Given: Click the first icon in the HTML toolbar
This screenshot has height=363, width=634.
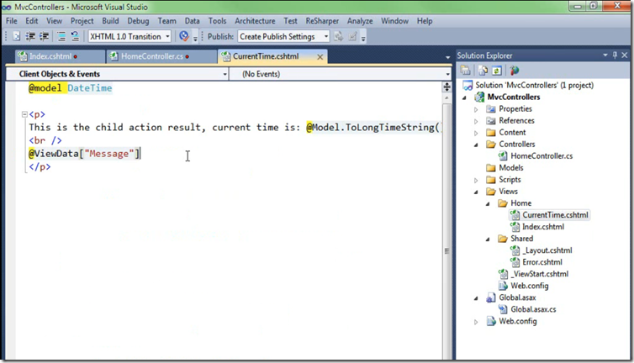Looking at the screenshot, I should [x=16, y=36].
